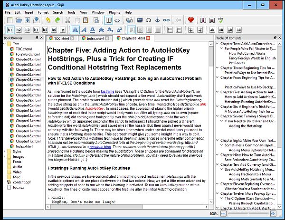
Task: Expand the Styles folder
Action: click(x=5, y=152)
